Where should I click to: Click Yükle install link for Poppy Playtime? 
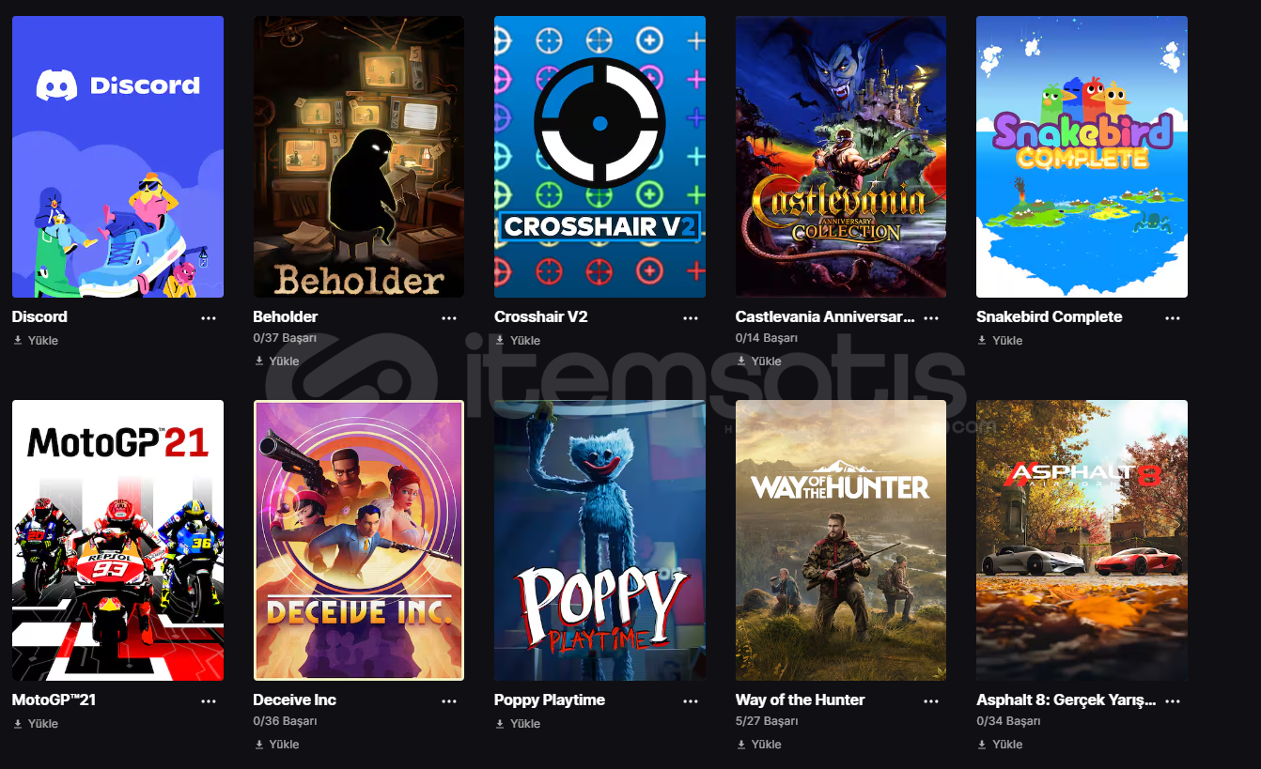[518, 724]
